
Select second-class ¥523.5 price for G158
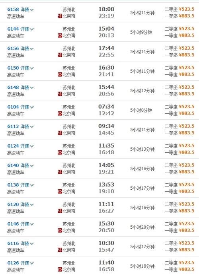coord(187,9)
